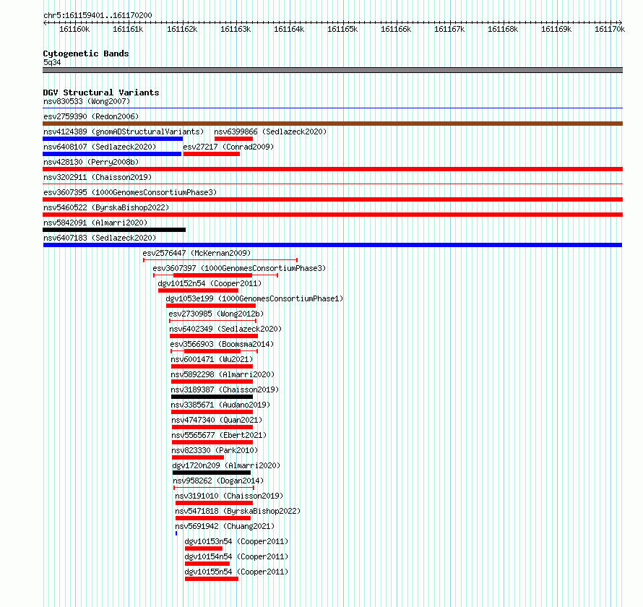Screen dimensions: 643x607
Task: Click esv3607397 (1000GenomesConsortiumPhase3) label
Action: coord(239,268)
